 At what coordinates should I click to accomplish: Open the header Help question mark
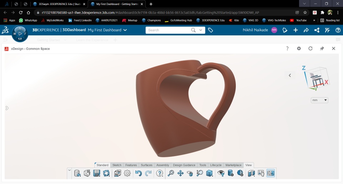click(338, 30)
